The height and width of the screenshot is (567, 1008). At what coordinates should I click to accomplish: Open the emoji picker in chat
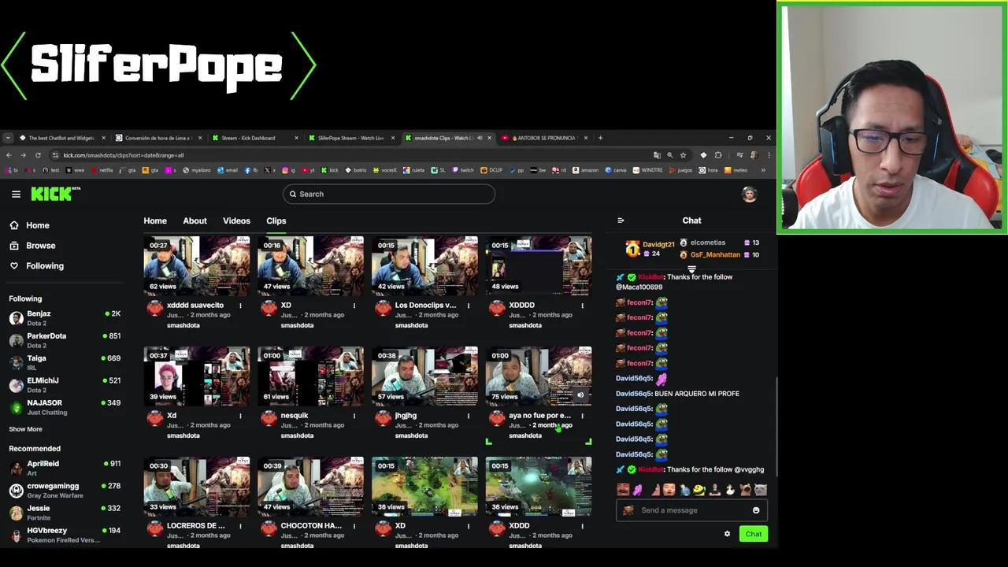pyautogui.click(x=756, y=510)
